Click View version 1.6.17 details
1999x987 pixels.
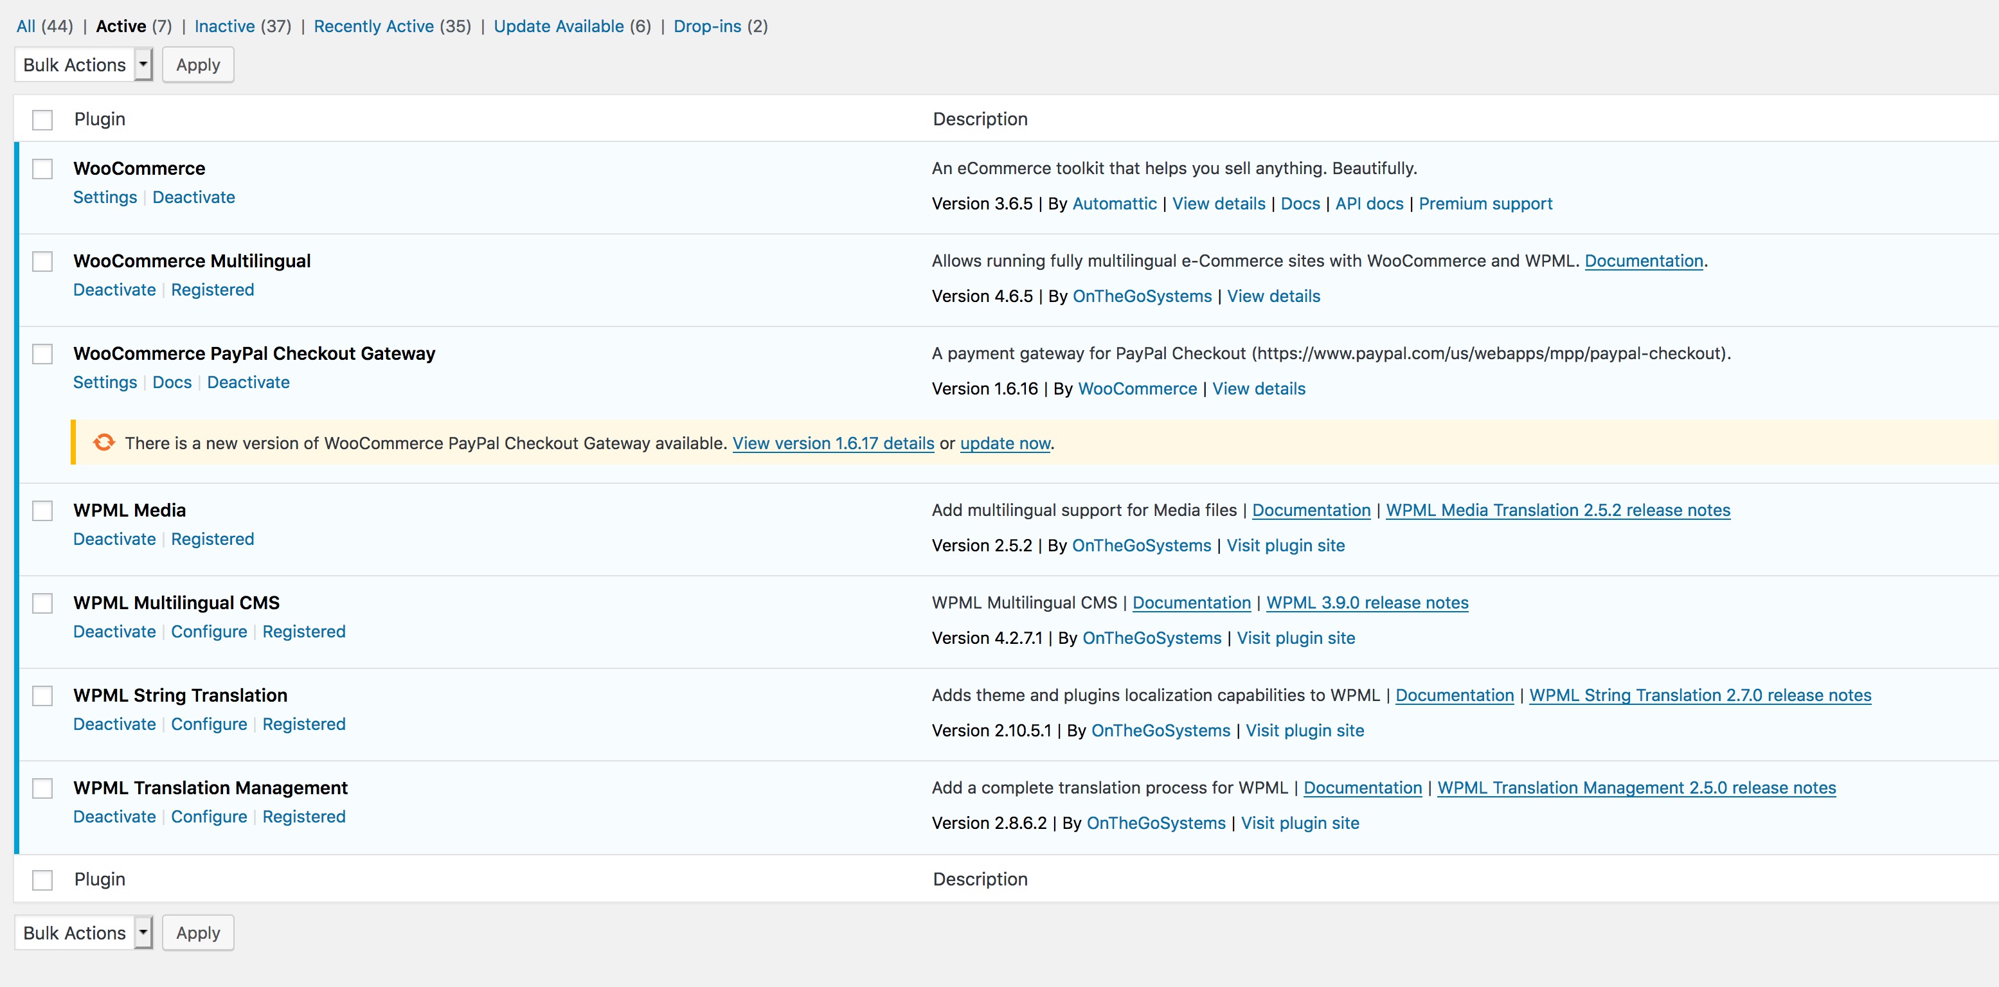(x=832, y=443)
